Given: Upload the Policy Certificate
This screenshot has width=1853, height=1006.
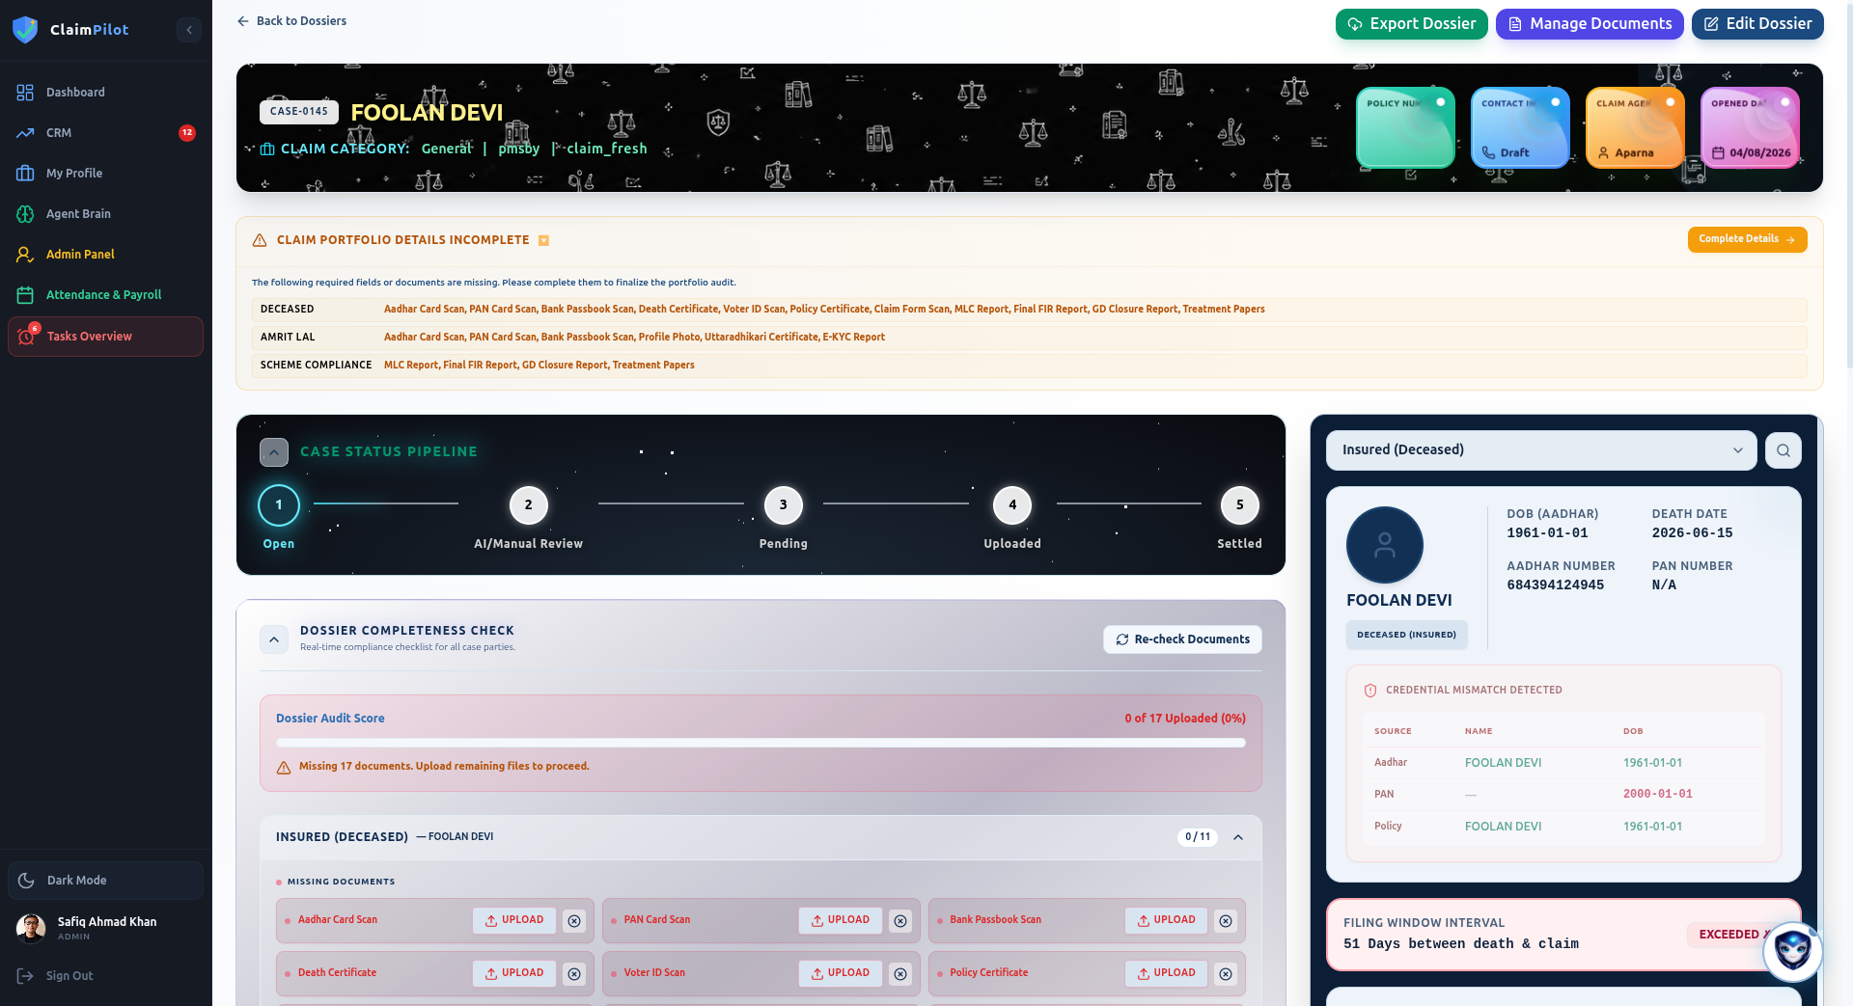Looking at the screenshot, I should [x=1166, y=973].
